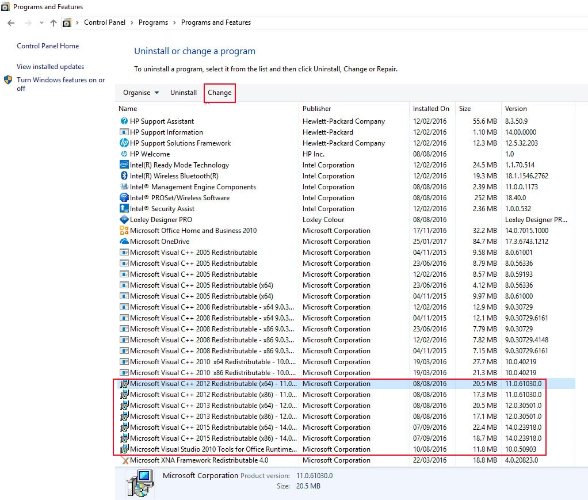Click the Visual Studio 2010 Tools for Office Runtime icon

[x=124, y=449]
